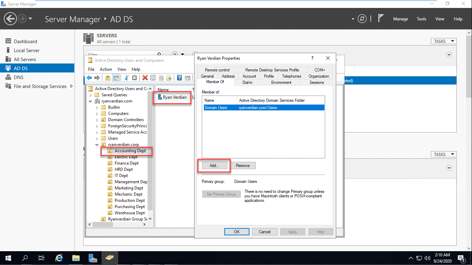Click the red X Delete icon
This screenshot has height=265, width=472.
(145, 78)
